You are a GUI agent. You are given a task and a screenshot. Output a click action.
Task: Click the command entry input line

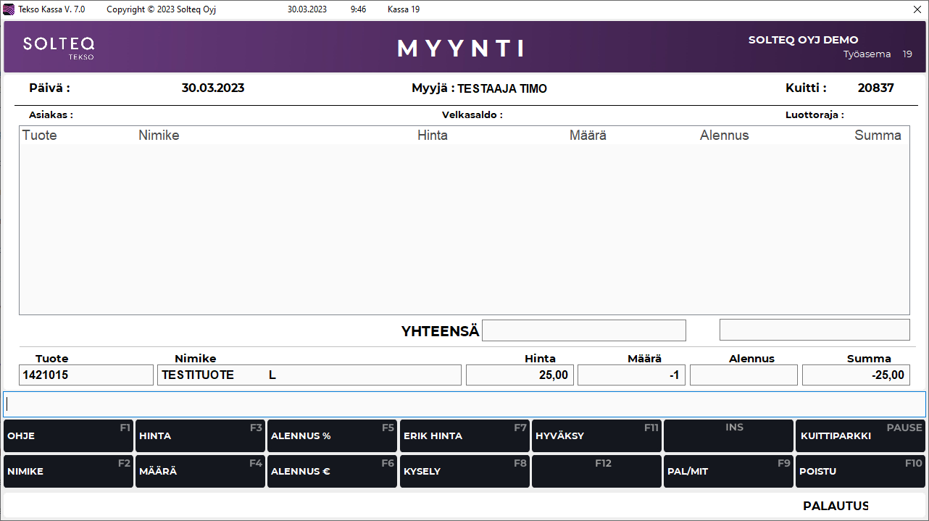click(464, 404)
